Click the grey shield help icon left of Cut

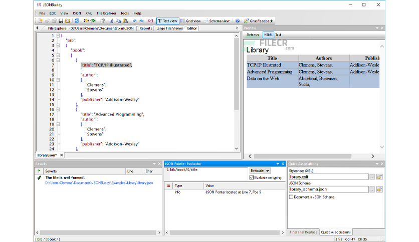(102, 21)
